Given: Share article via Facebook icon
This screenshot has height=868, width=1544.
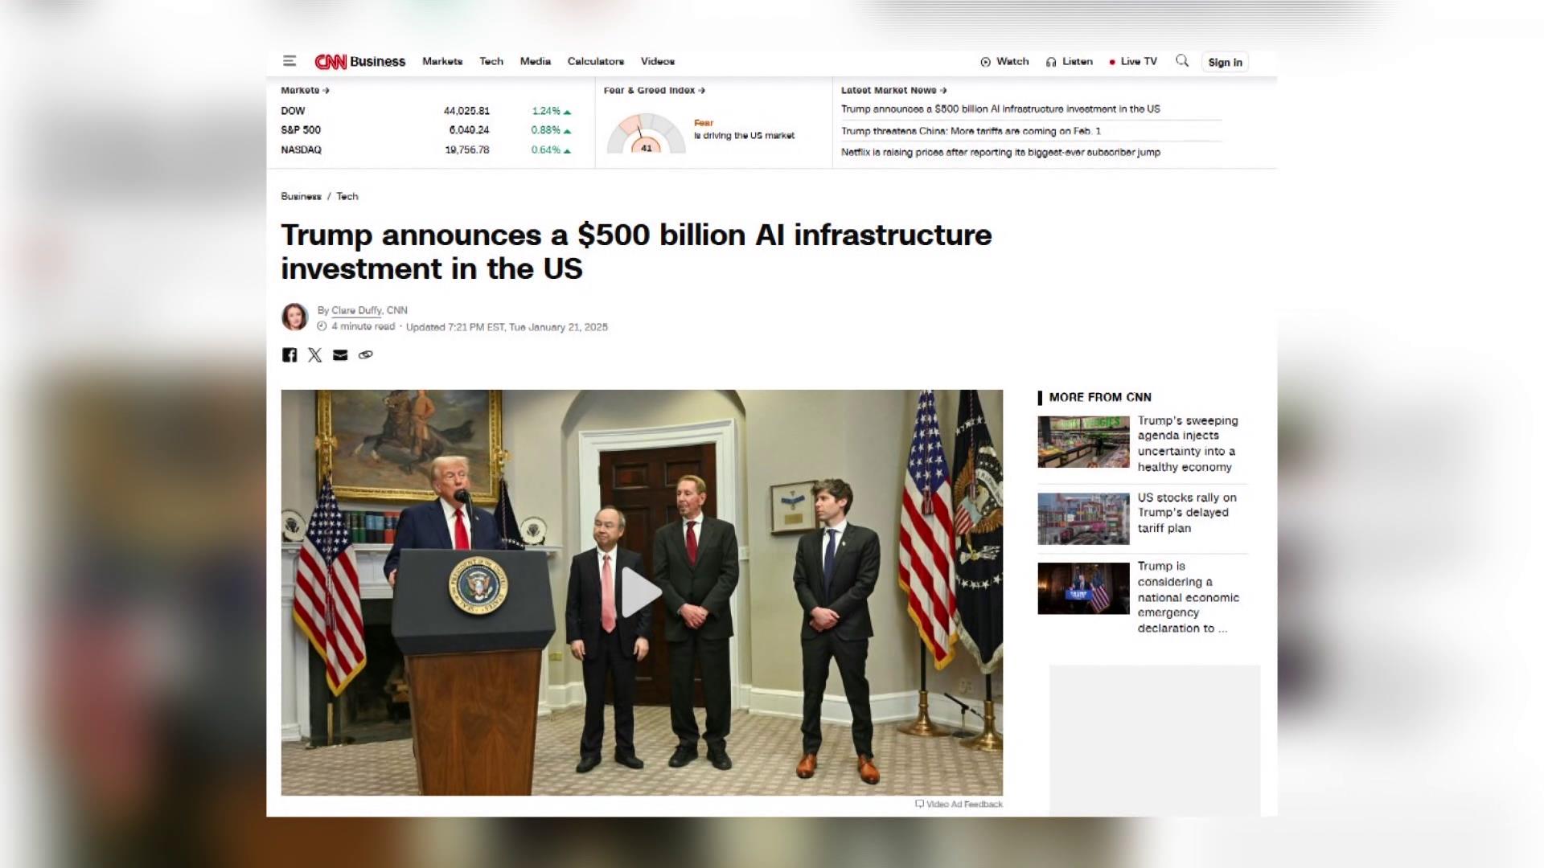Looking at the screenshot, I should (289, 355).
